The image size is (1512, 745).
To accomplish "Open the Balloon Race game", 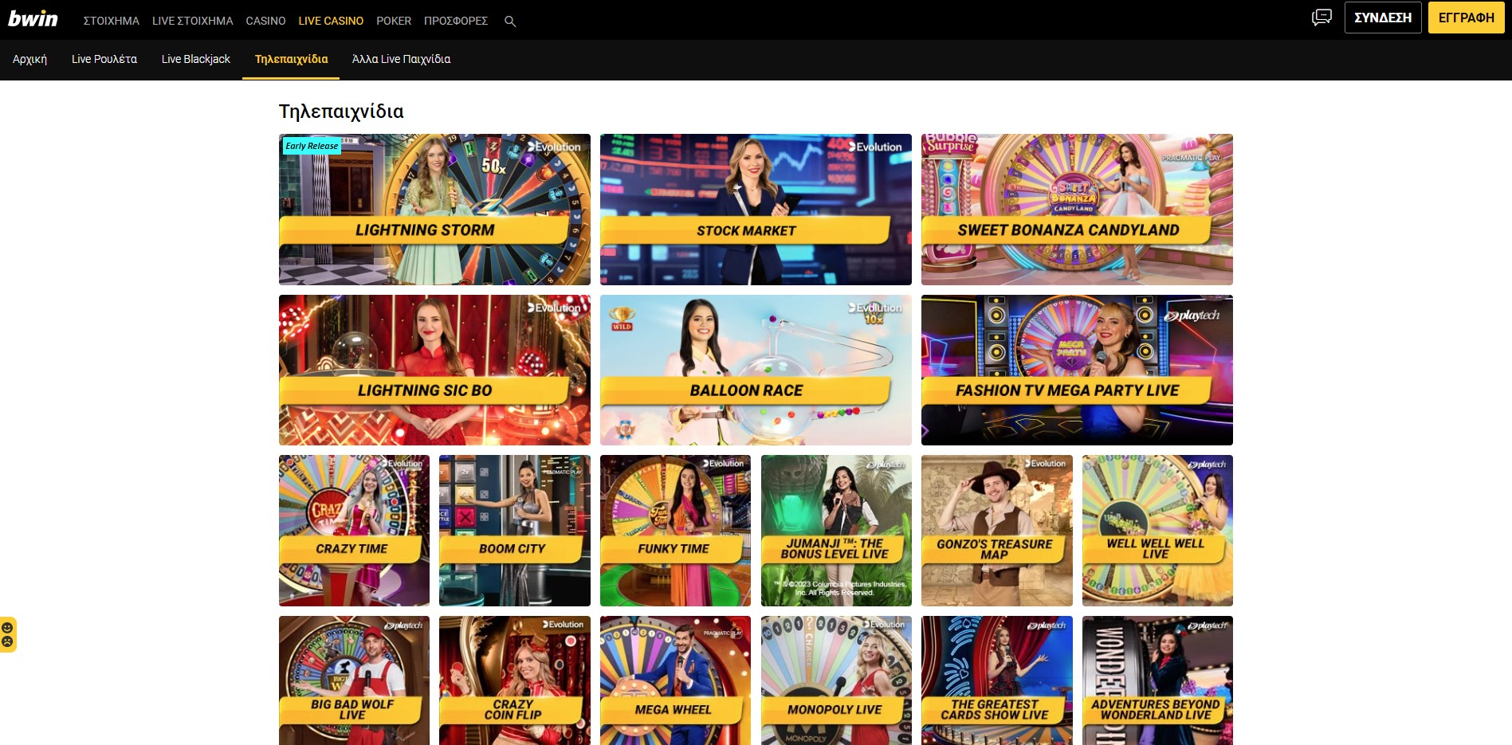I will point(755,370).
